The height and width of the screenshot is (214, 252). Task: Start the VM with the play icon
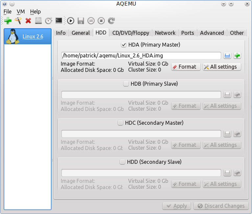coord(71,21)
